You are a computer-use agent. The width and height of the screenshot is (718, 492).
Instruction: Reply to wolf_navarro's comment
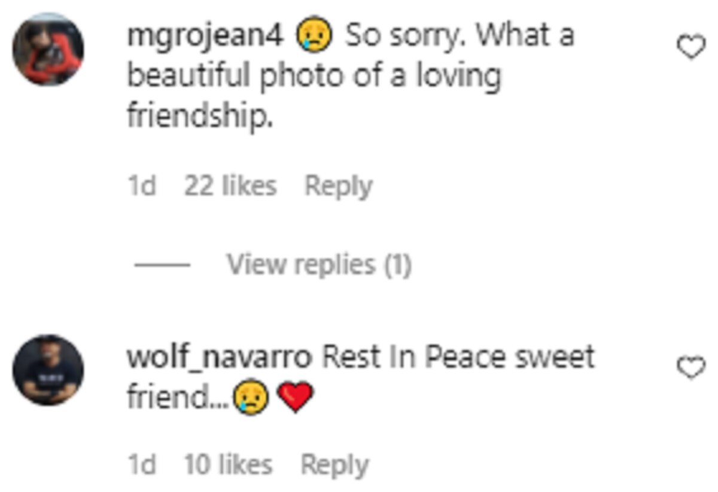(335, 465)
